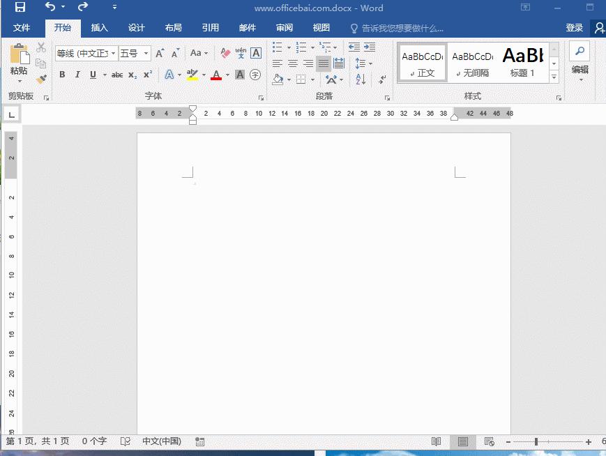Toggle Bold formatting
This screenshot has width=606, height=456.
[62, 75]
